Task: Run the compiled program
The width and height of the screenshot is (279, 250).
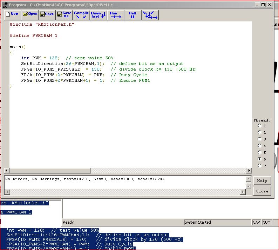Action: [x=115, y=15]
